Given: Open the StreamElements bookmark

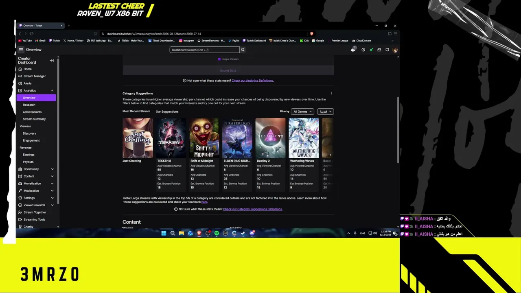Looking at the screenshot, I should click(x=211, y=41).
